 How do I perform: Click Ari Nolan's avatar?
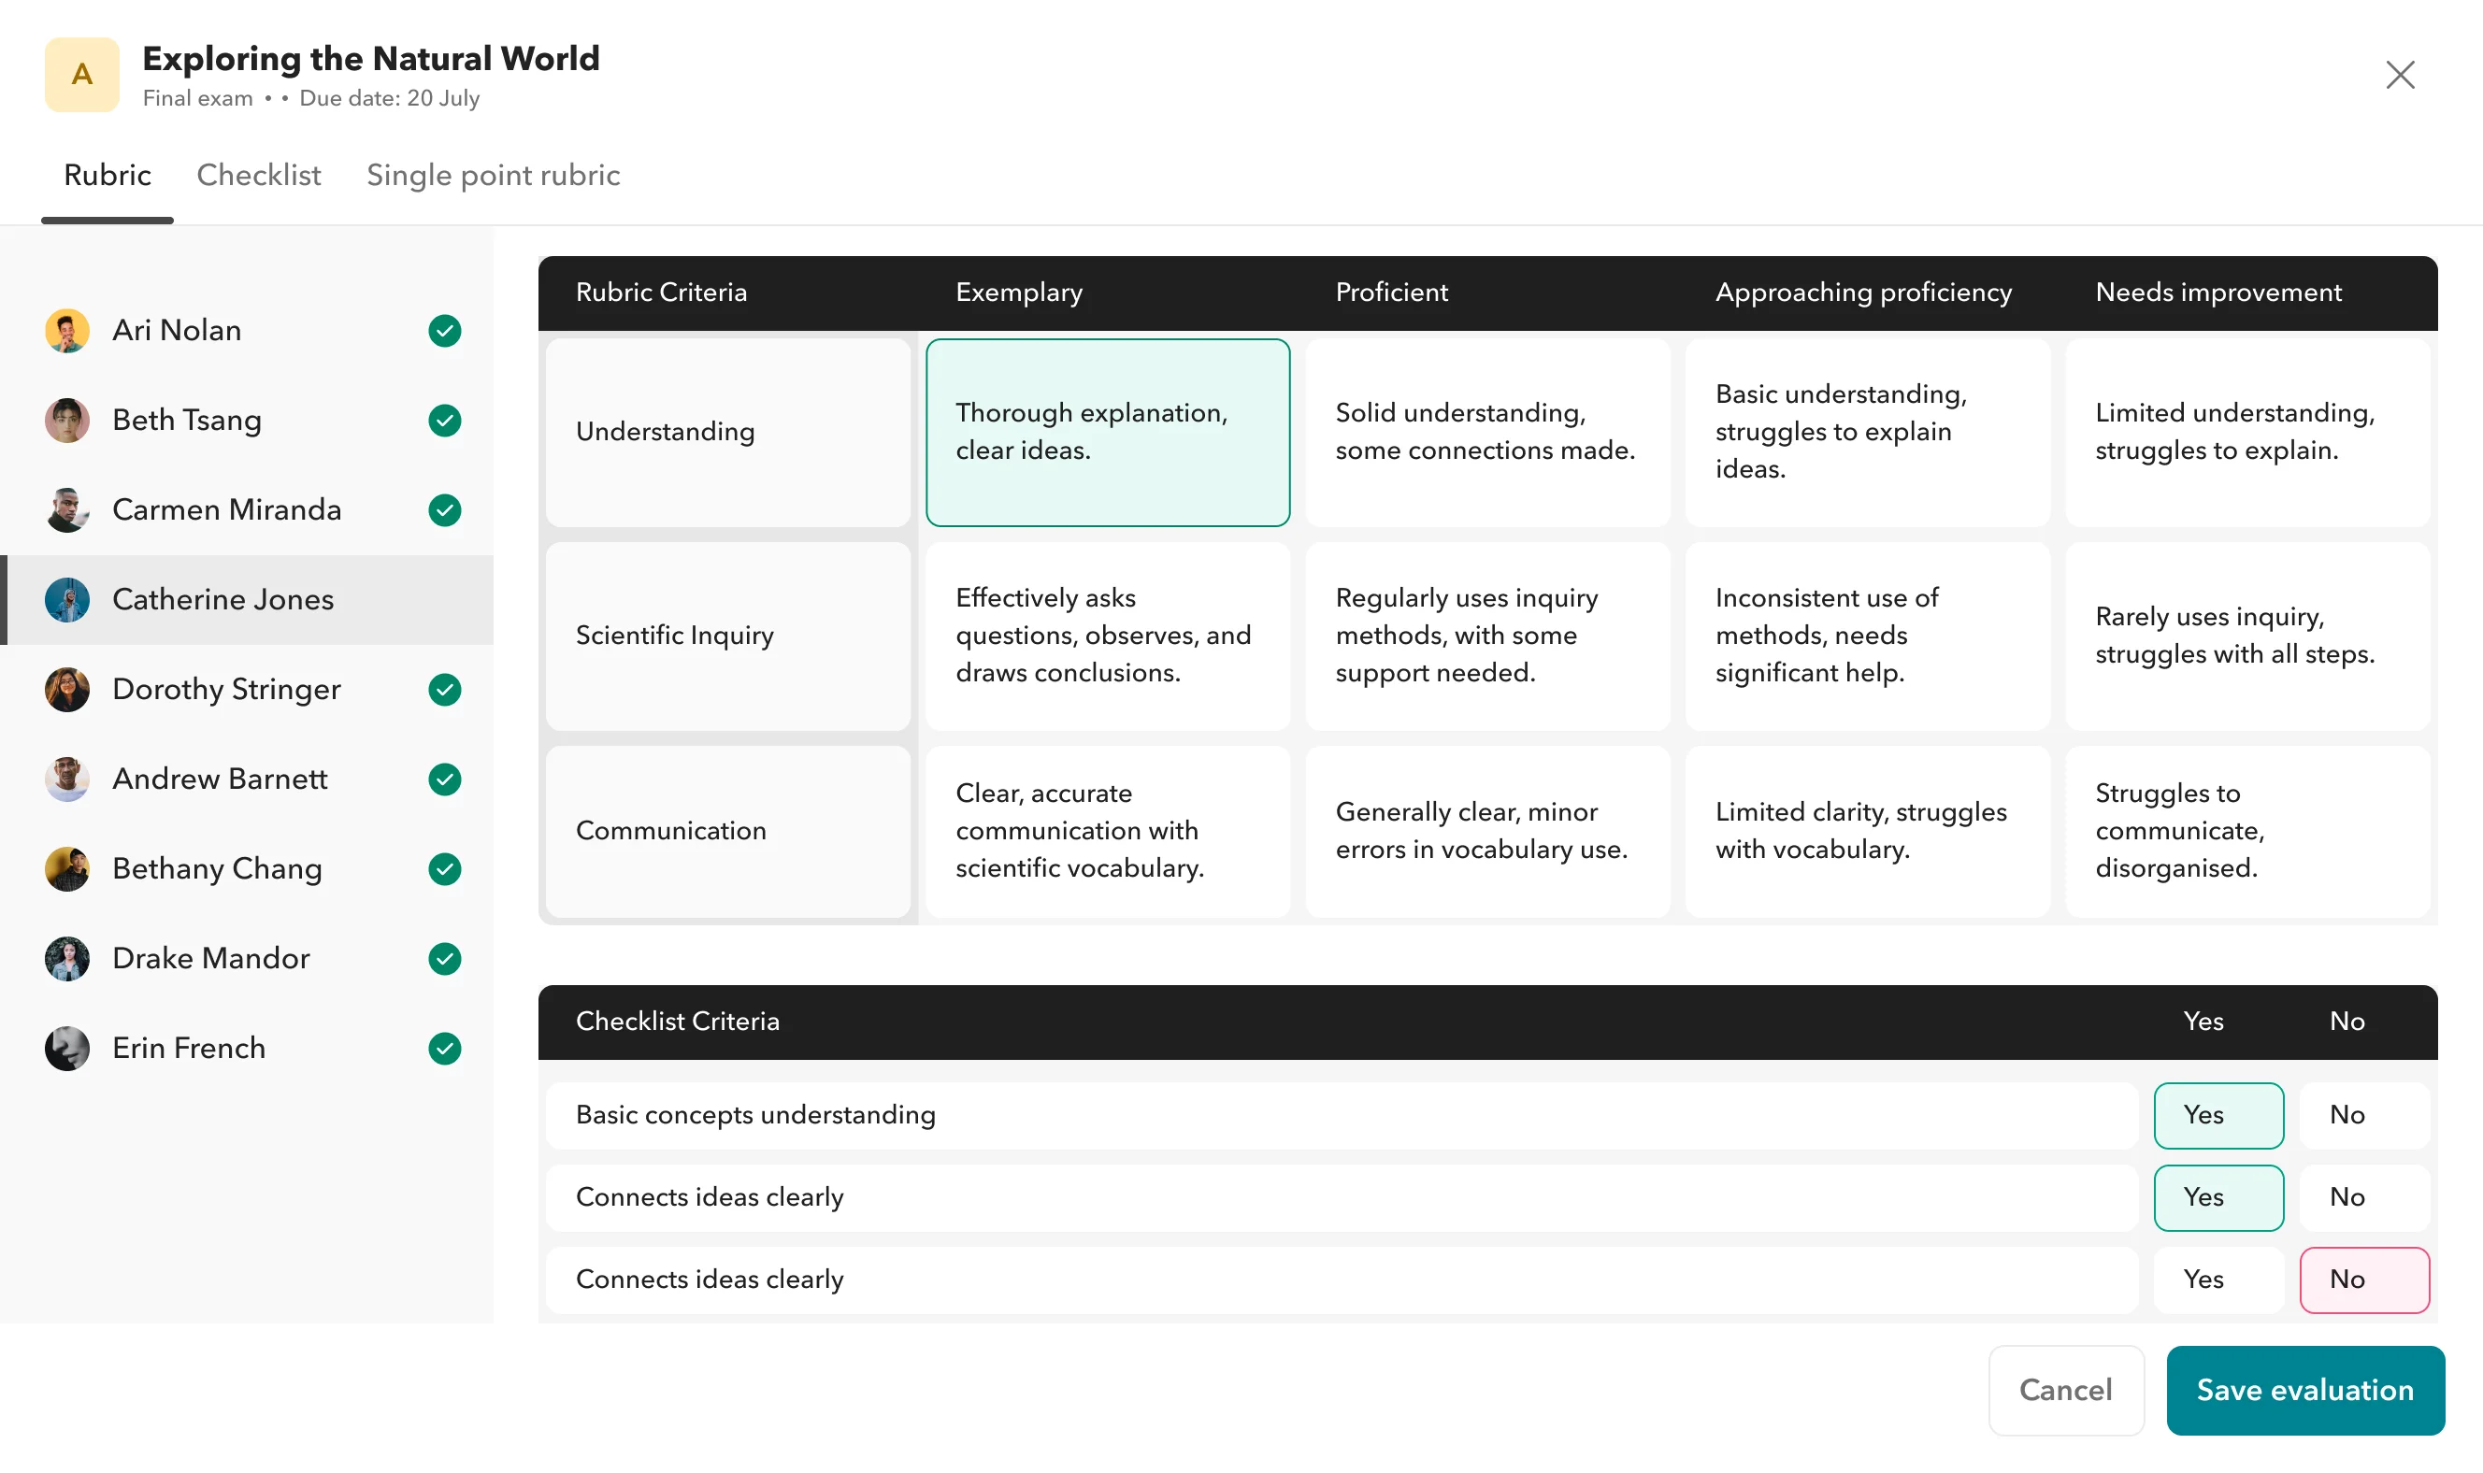pos(67,331)
